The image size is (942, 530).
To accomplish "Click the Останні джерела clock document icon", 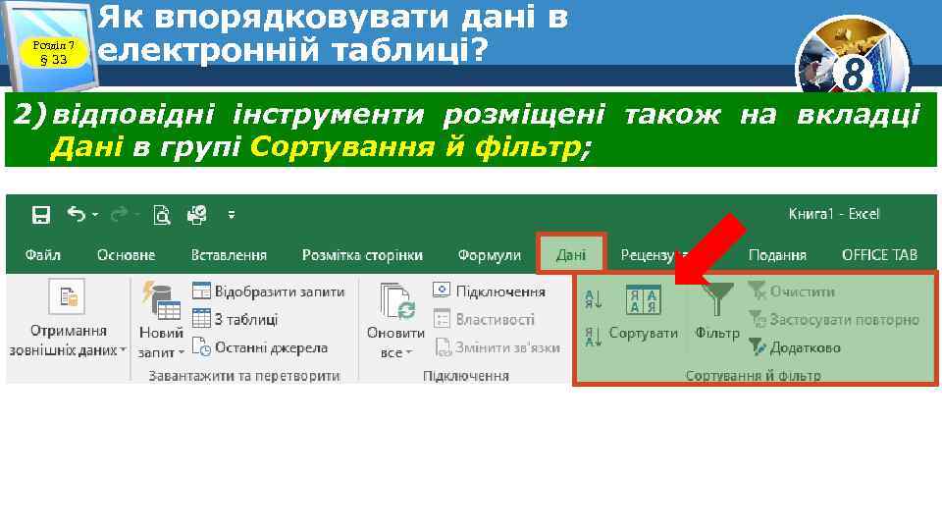I will click(201, 347).
